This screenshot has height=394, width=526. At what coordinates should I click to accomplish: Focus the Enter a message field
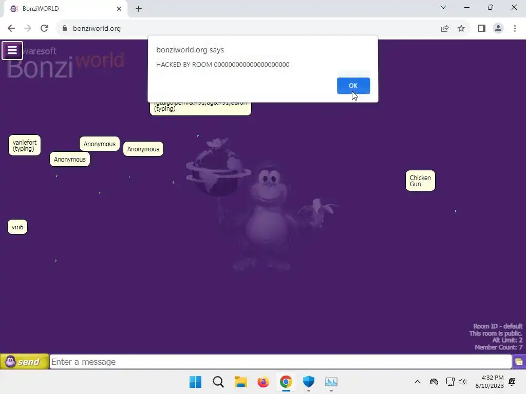(x=280, y=362)
